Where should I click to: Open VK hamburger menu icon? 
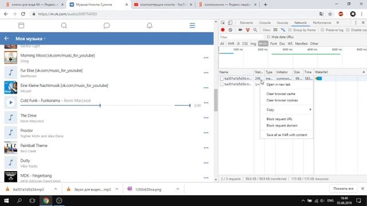coord(192,25)
